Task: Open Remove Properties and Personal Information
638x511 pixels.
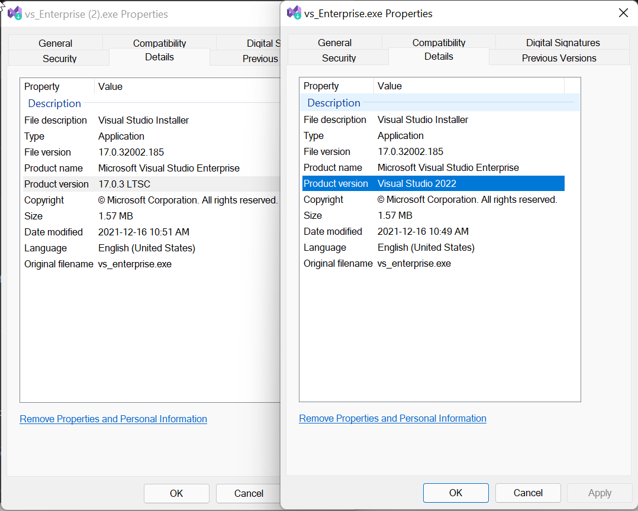Action: coord(392,418)
